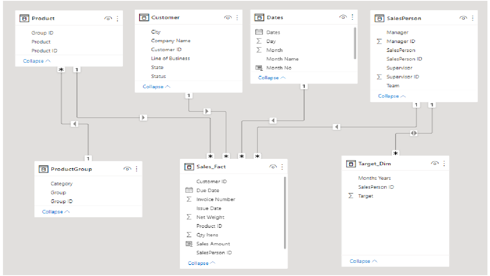490x276 pixels.
Task: Toggle the Sales_Fact table visibility eye
Action: coord(273,167)
